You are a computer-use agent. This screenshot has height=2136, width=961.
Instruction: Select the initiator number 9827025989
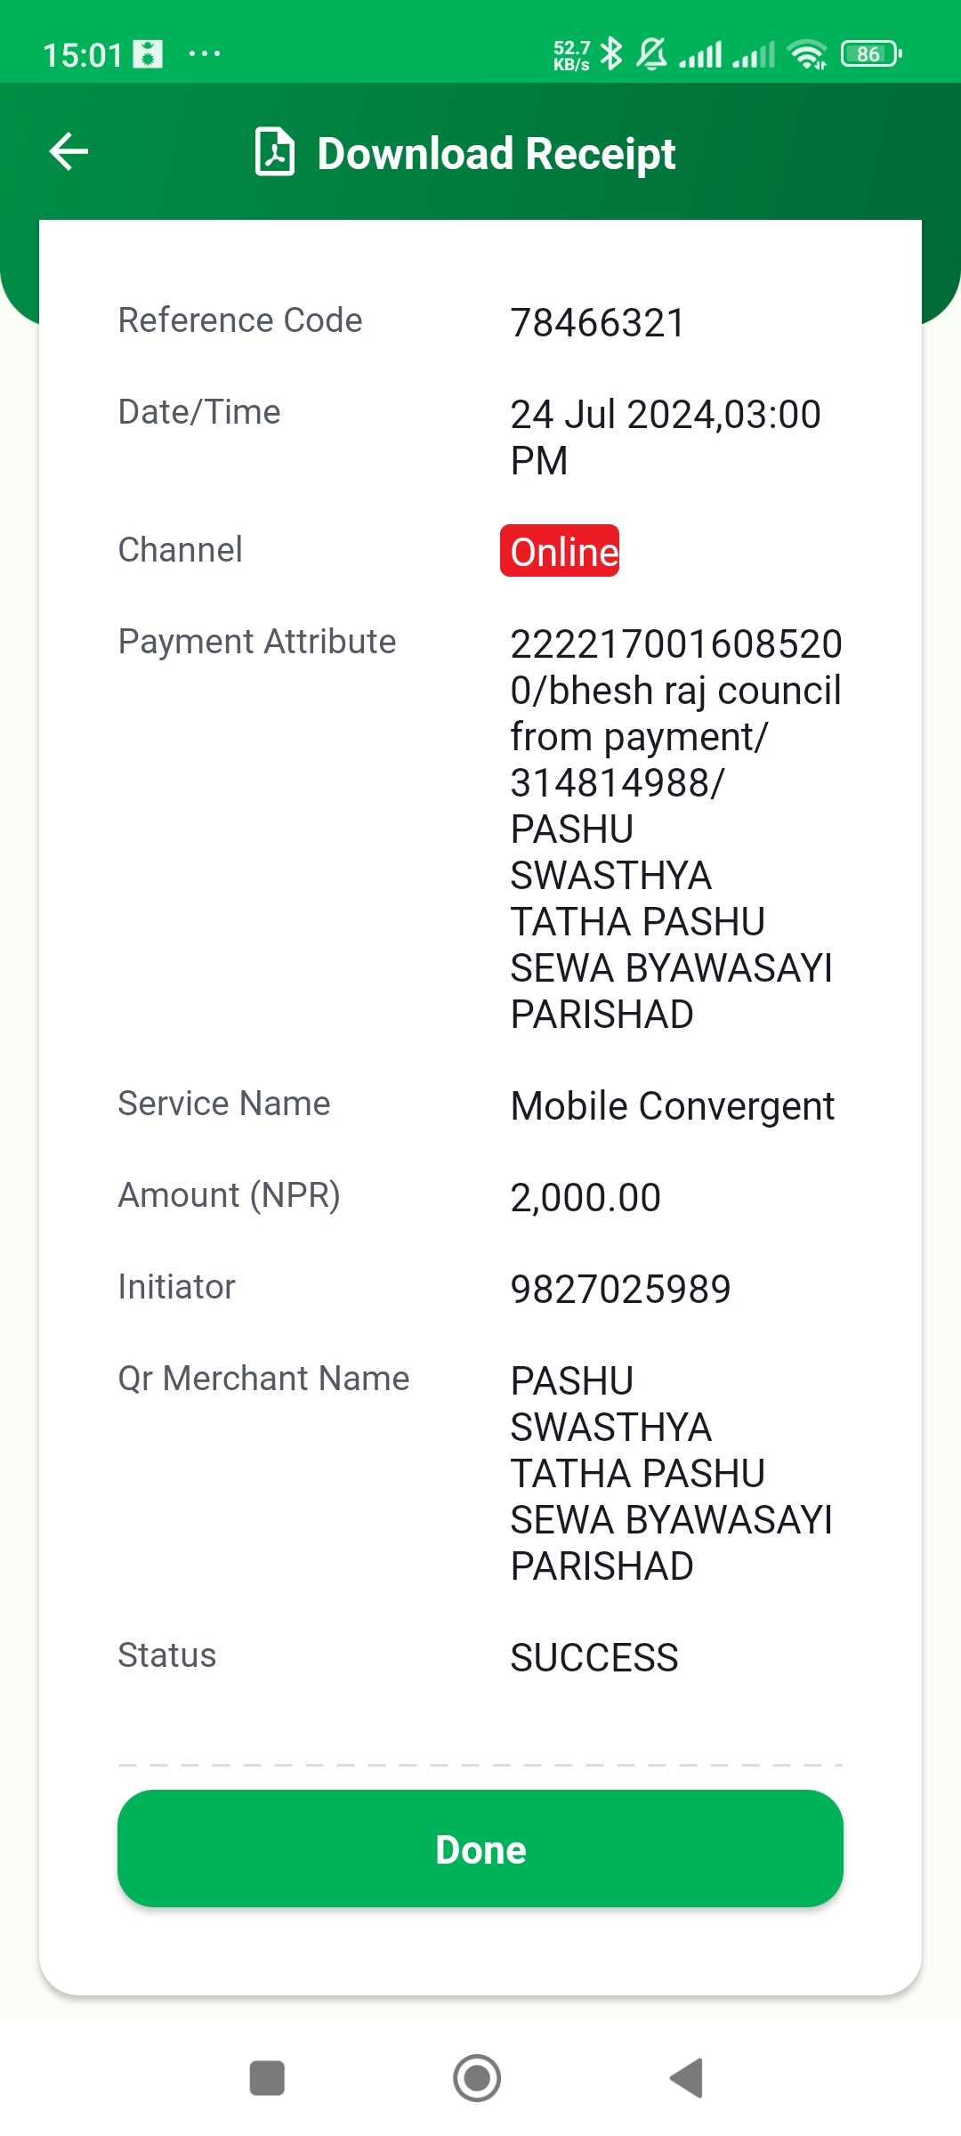click(621, 1290)
